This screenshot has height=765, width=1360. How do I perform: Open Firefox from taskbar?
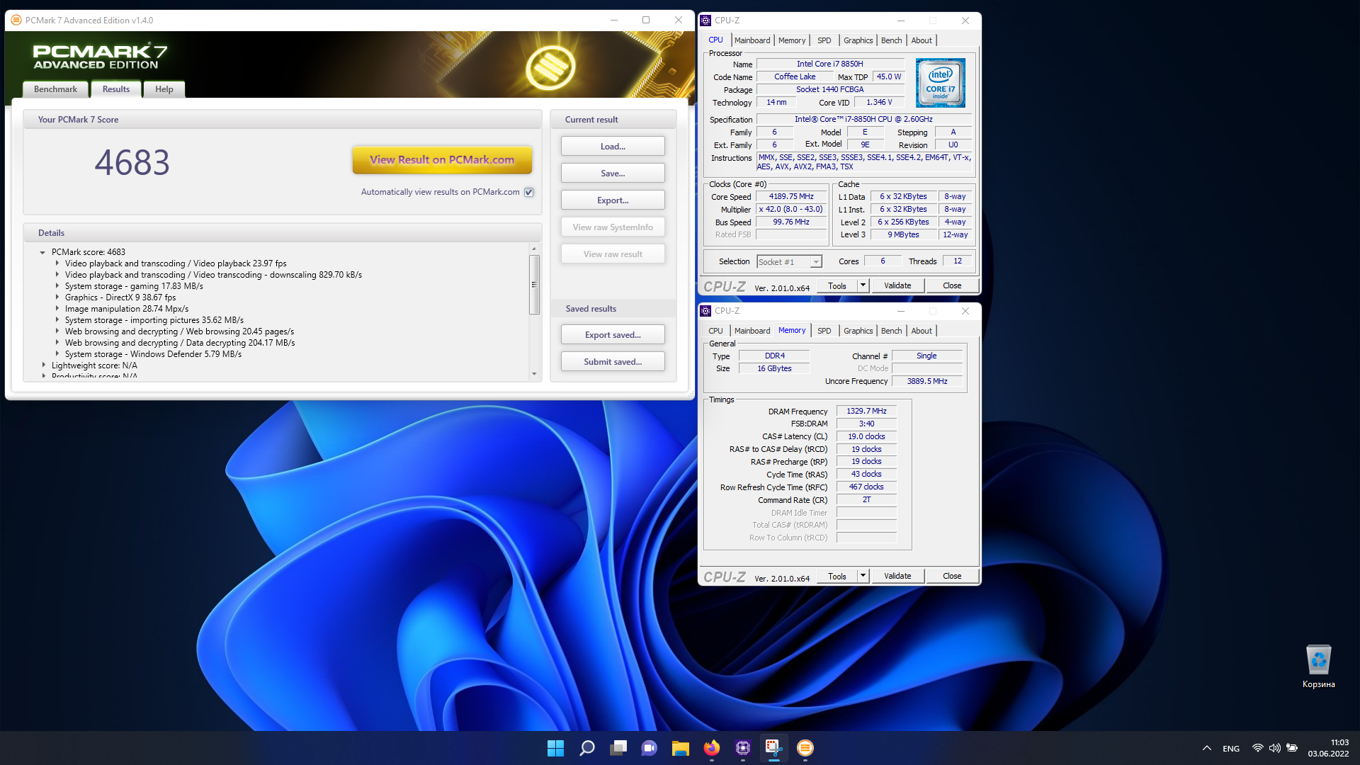(x=711, y=748)
